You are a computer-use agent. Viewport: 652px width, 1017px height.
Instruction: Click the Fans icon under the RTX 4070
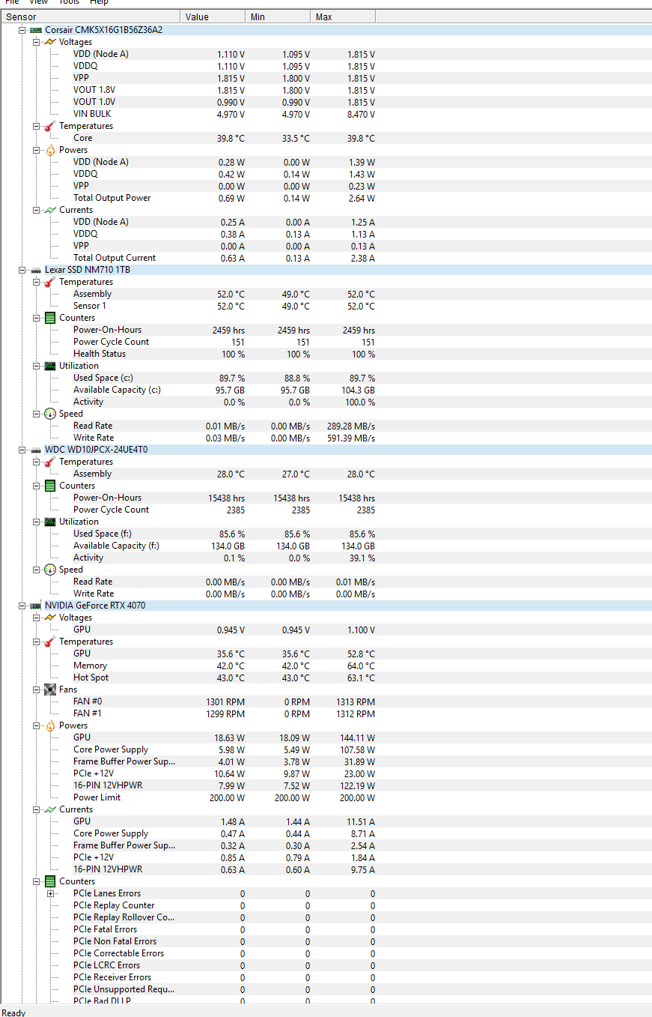click(x=50, y=689)
